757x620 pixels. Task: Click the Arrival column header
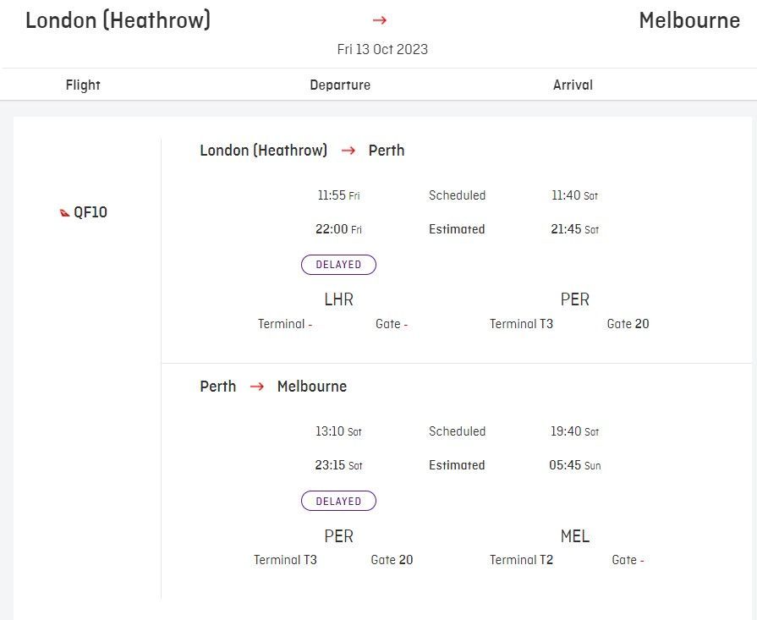[x=573, y=85]
